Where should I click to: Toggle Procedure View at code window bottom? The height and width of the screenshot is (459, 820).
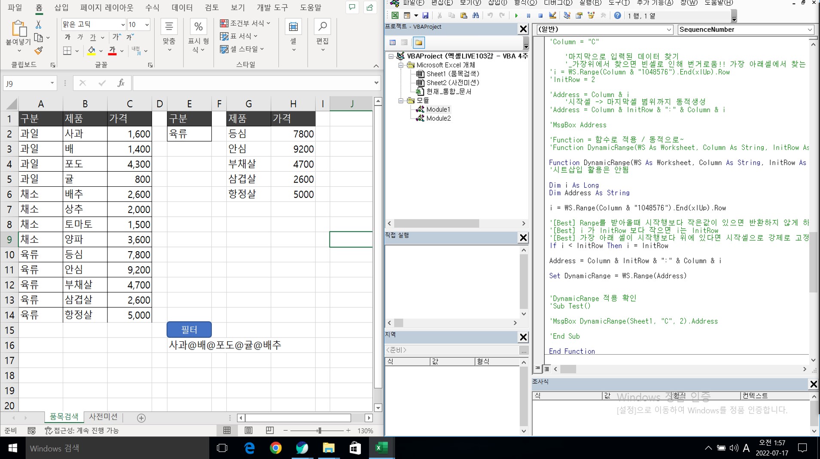coord(538,368)
